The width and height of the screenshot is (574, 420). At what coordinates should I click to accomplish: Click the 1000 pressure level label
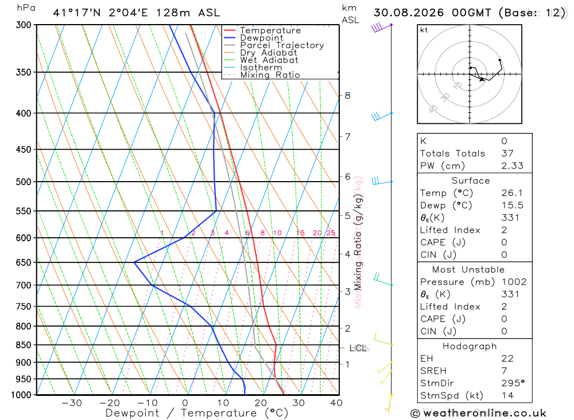(21, 395)
